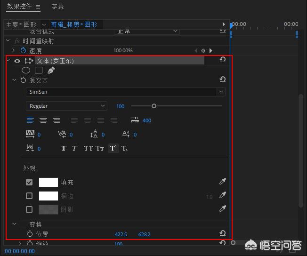The width and height of the screenshot is (307, 256).
Task: Reset the 源文本 parameter
Action: [x=223, y=79]
